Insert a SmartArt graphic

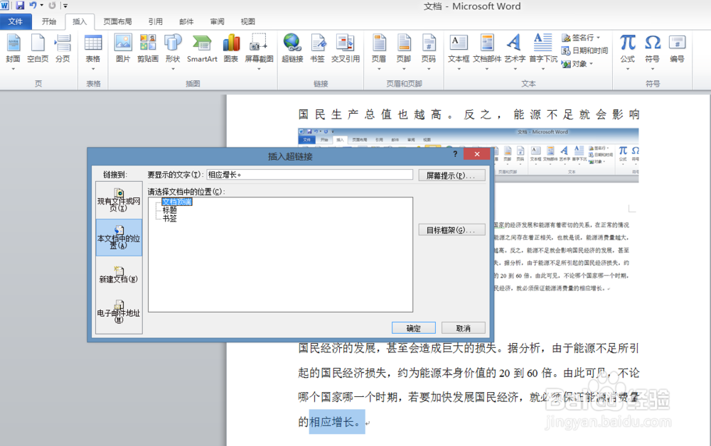point(201,50)
